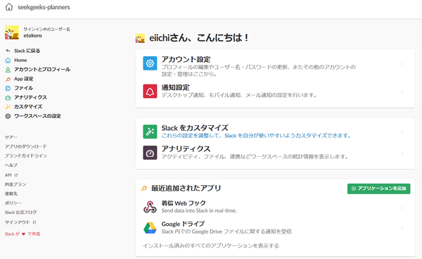The image size is (422, 259).
Task: Expand the 着信 Web フック row chevron
Action: point(402,208)
